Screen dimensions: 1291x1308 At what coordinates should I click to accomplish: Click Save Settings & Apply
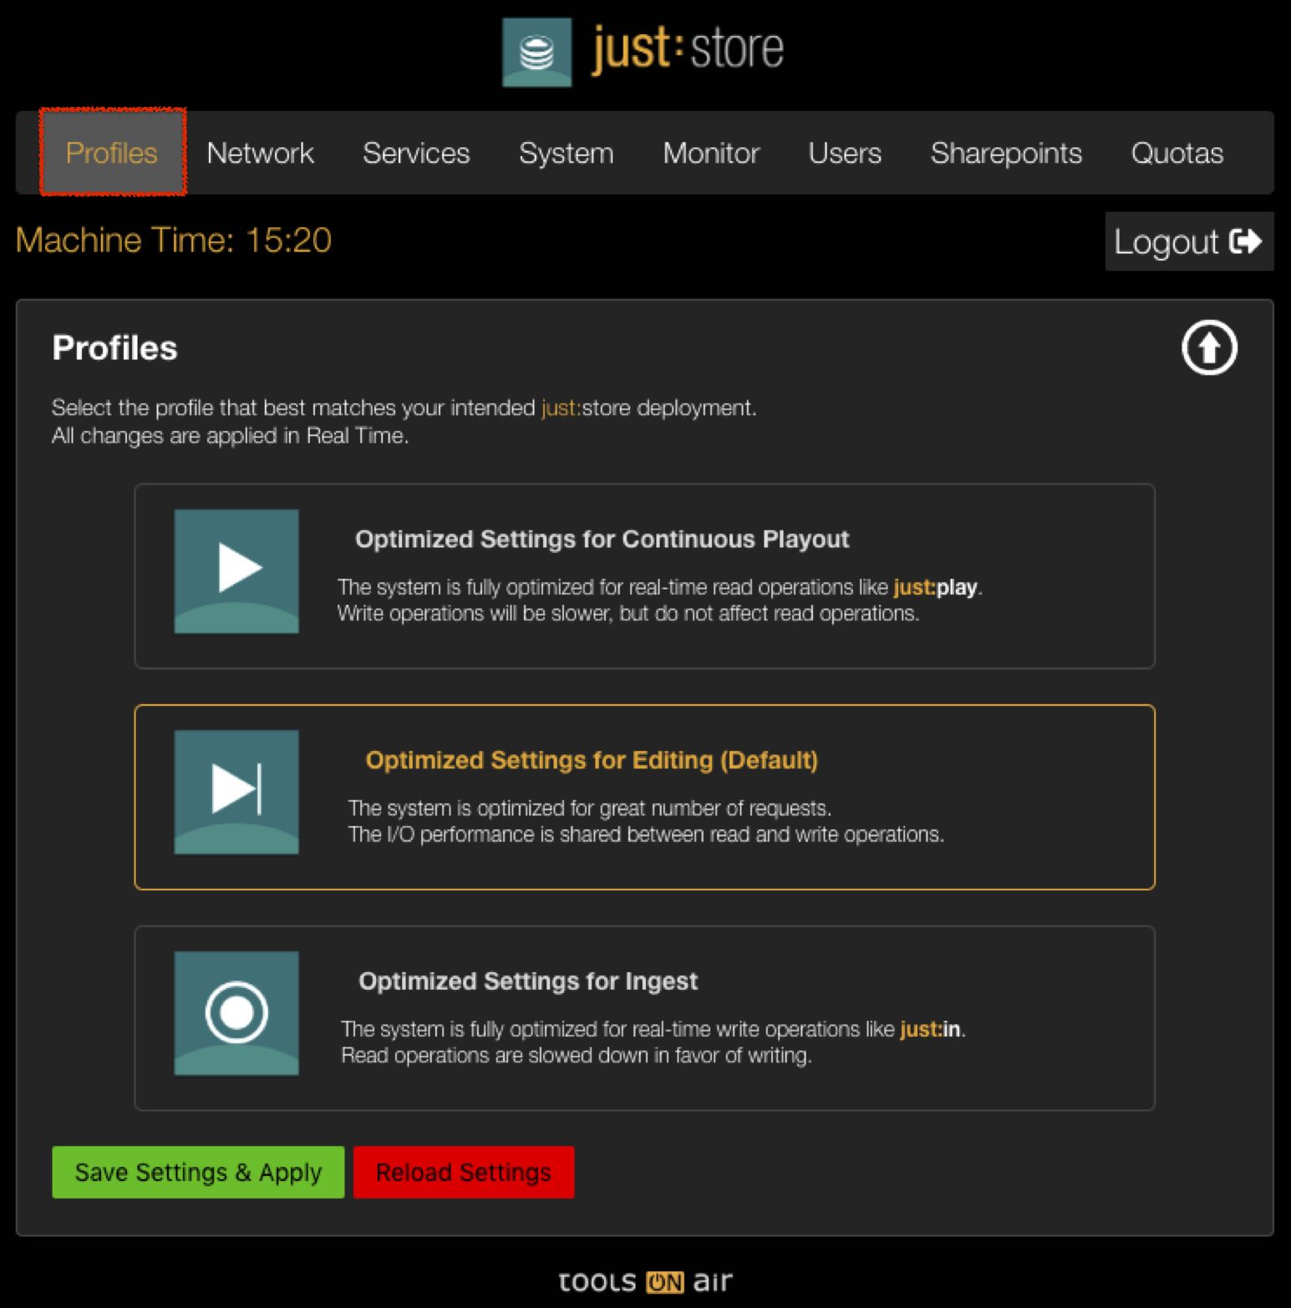[198, 1172]
